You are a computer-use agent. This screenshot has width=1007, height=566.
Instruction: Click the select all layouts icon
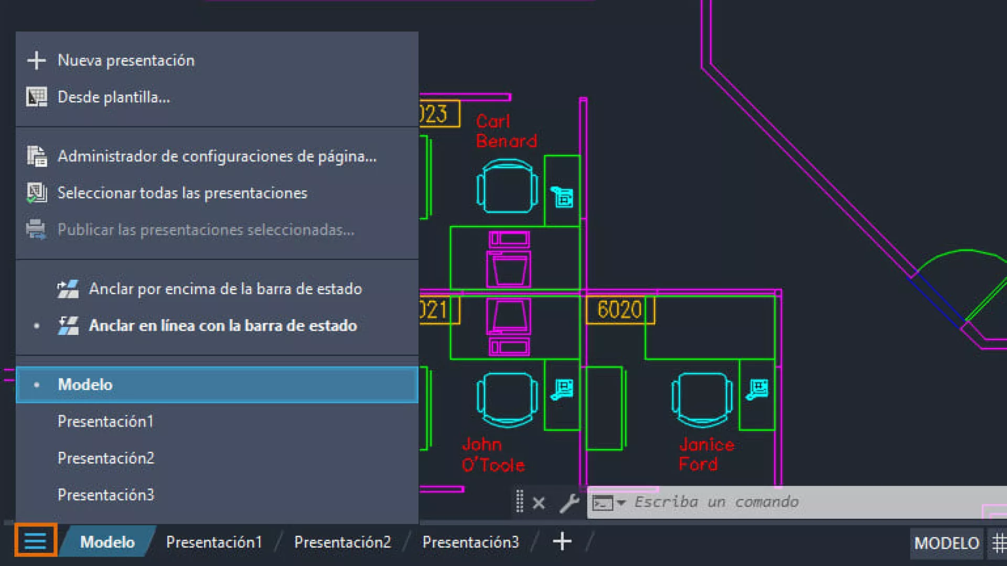36,193
